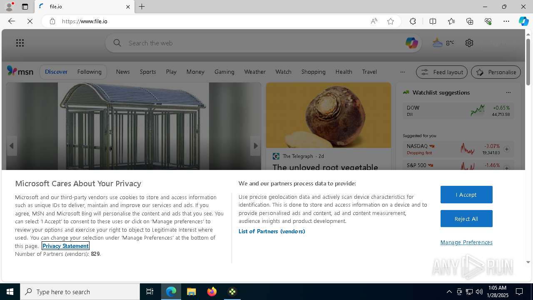
Task: Open the tab actions menu icon
Action: coord(25,7)
